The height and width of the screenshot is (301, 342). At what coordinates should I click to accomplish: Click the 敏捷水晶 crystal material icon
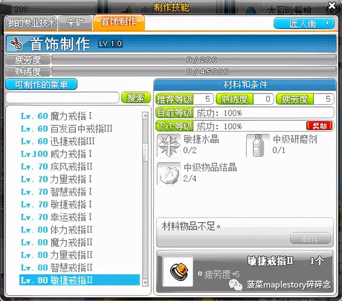(168, 145)
